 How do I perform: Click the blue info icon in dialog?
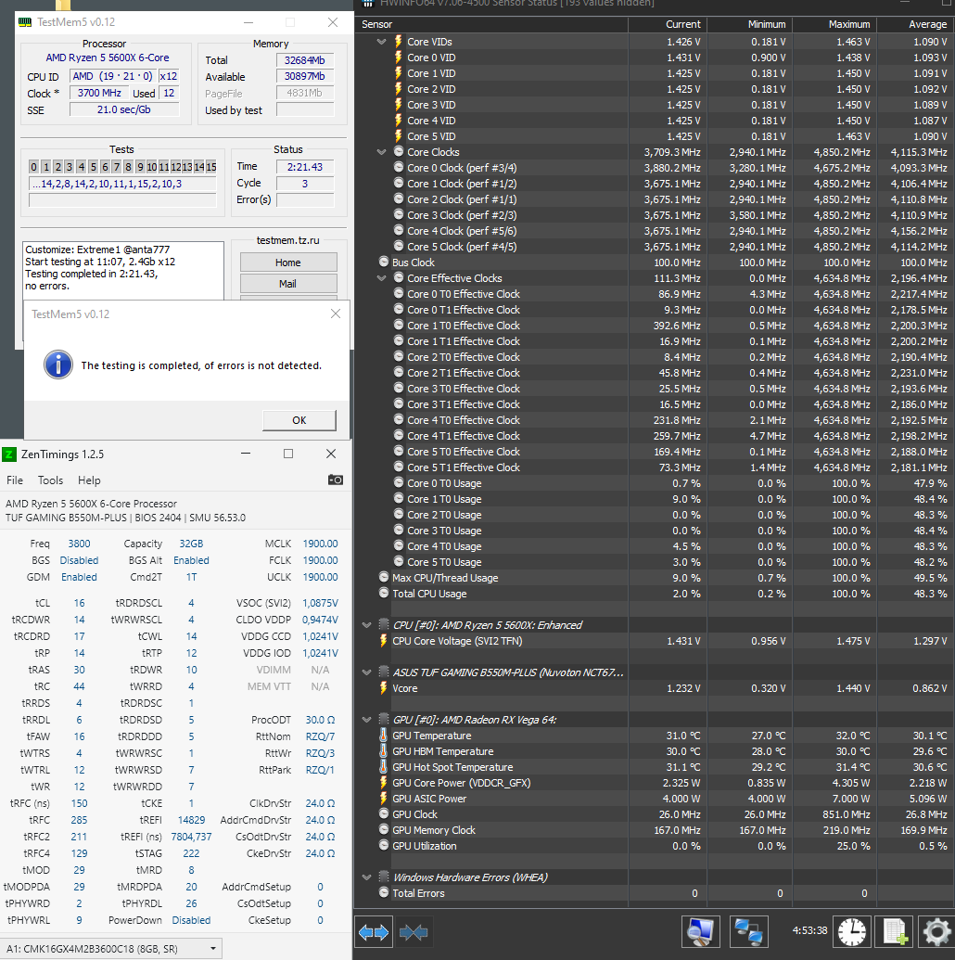58,365
